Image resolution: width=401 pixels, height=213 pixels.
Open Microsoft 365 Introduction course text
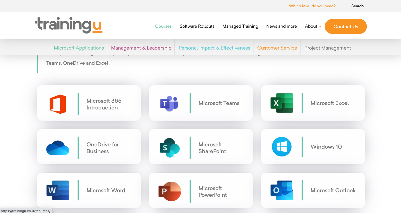coord(104,104)
